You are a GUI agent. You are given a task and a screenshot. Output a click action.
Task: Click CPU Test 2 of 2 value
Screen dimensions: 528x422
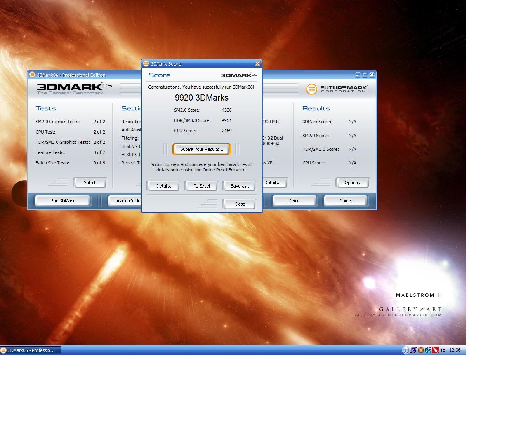(99, 132)
